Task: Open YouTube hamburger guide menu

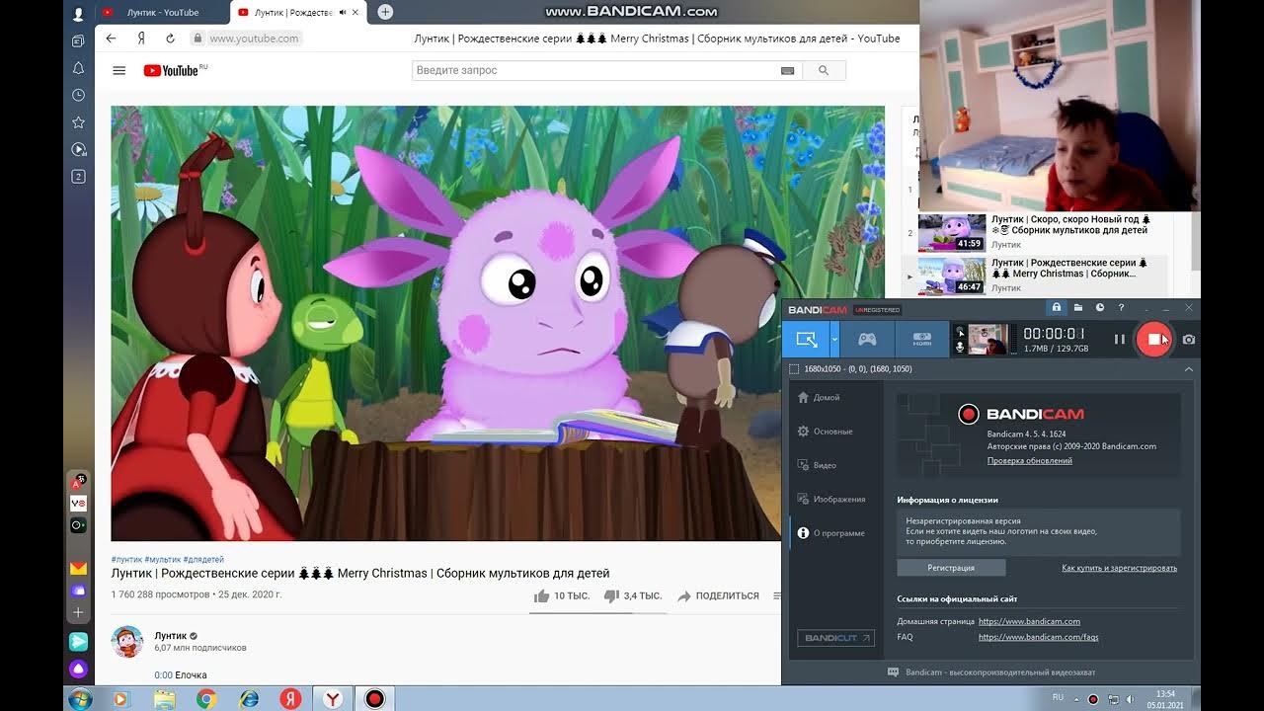Action: [x=119, y=70]
